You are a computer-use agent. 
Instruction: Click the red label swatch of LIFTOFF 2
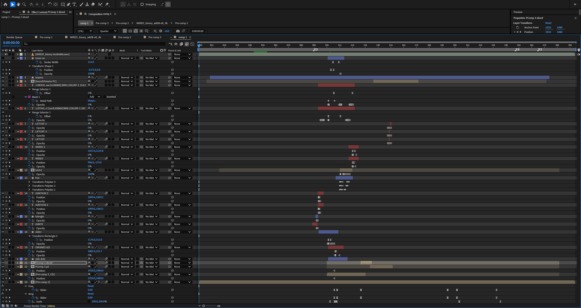tap(21, 124)
